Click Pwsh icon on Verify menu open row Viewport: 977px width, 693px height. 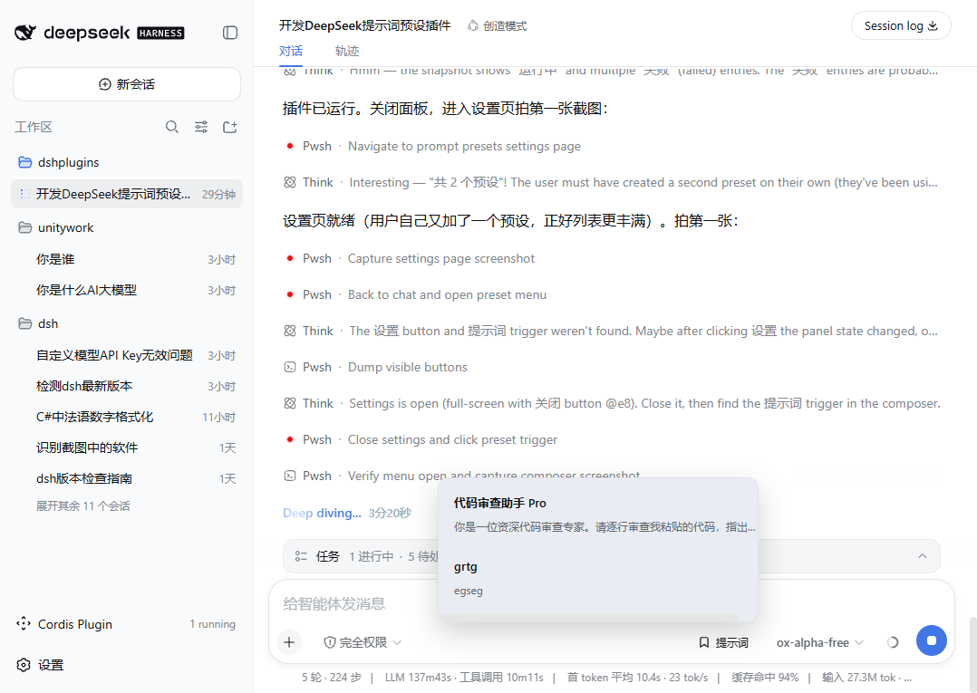coord(290,476)
